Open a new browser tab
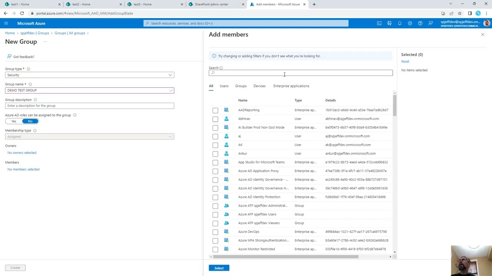The image size is (492, 276). (x=314, y=4)
